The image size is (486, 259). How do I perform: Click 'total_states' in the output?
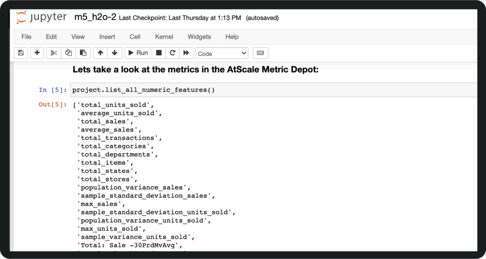coord(105,171)
